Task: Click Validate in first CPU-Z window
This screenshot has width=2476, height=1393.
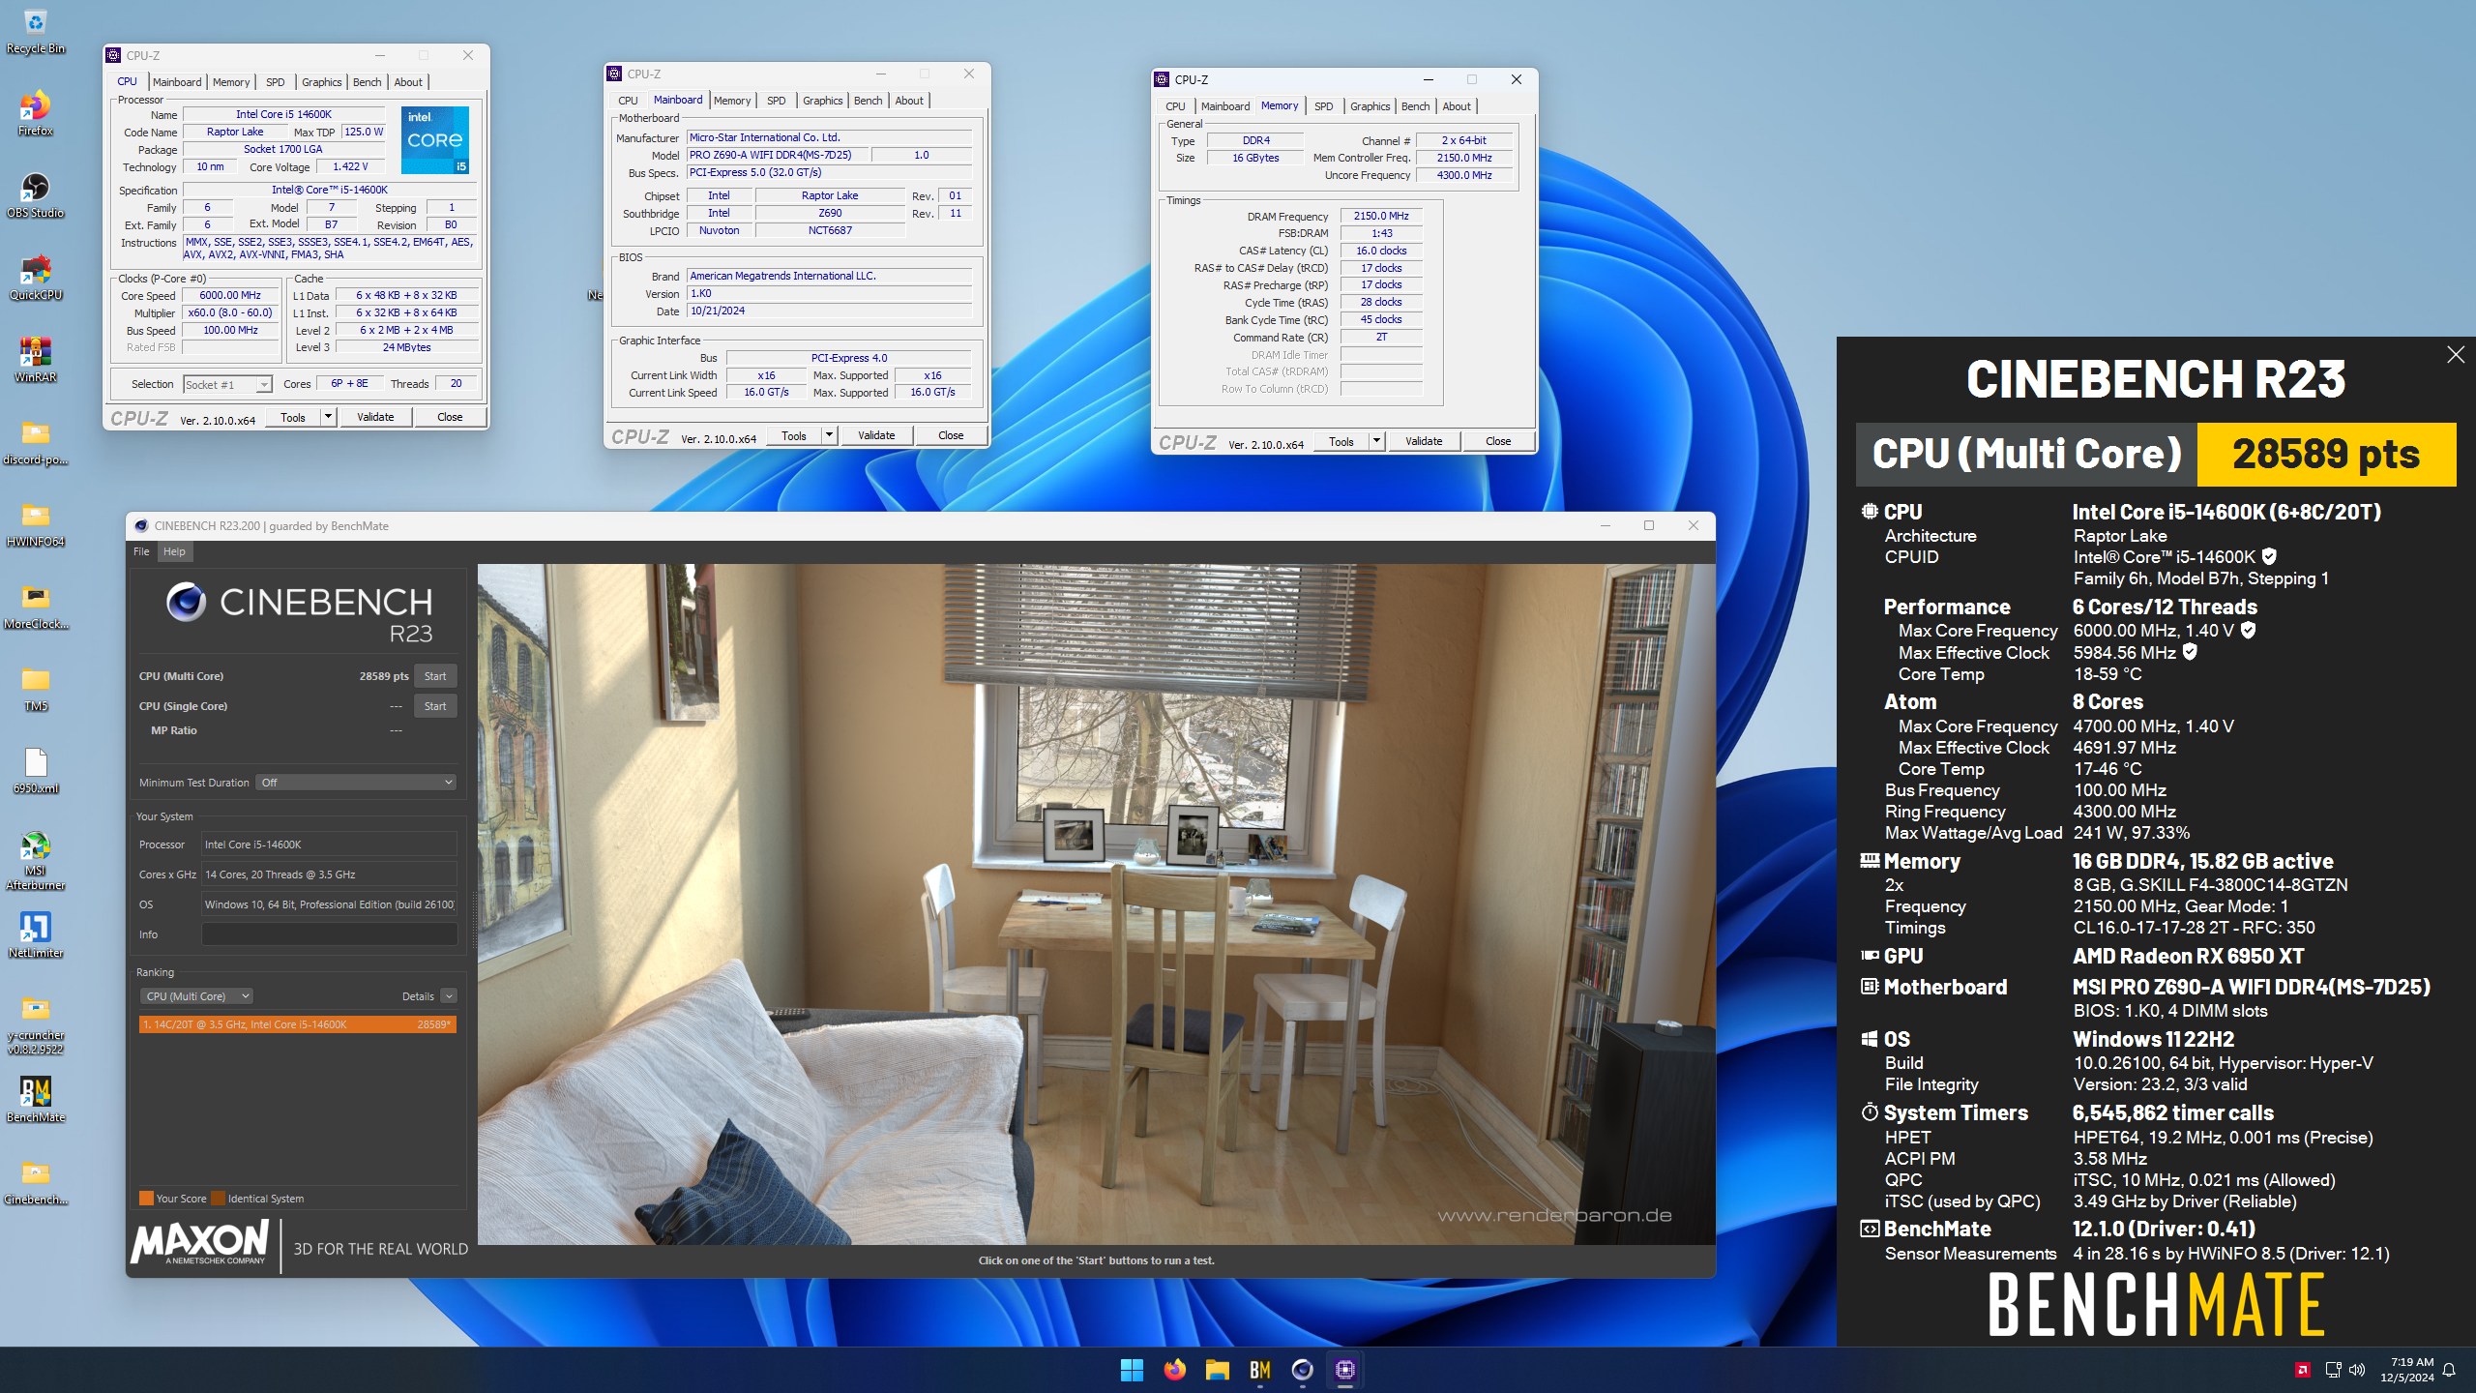Action: click(x=375, y=417)
